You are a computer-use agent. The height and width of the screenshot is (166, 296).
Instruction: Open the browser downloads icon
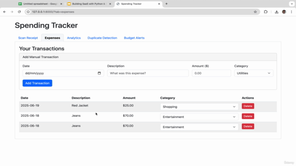[x=277, y=12]
